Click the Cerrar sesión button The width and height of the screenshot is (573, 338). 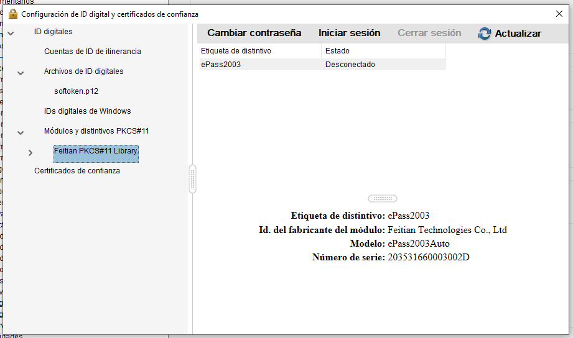point(429,33)
